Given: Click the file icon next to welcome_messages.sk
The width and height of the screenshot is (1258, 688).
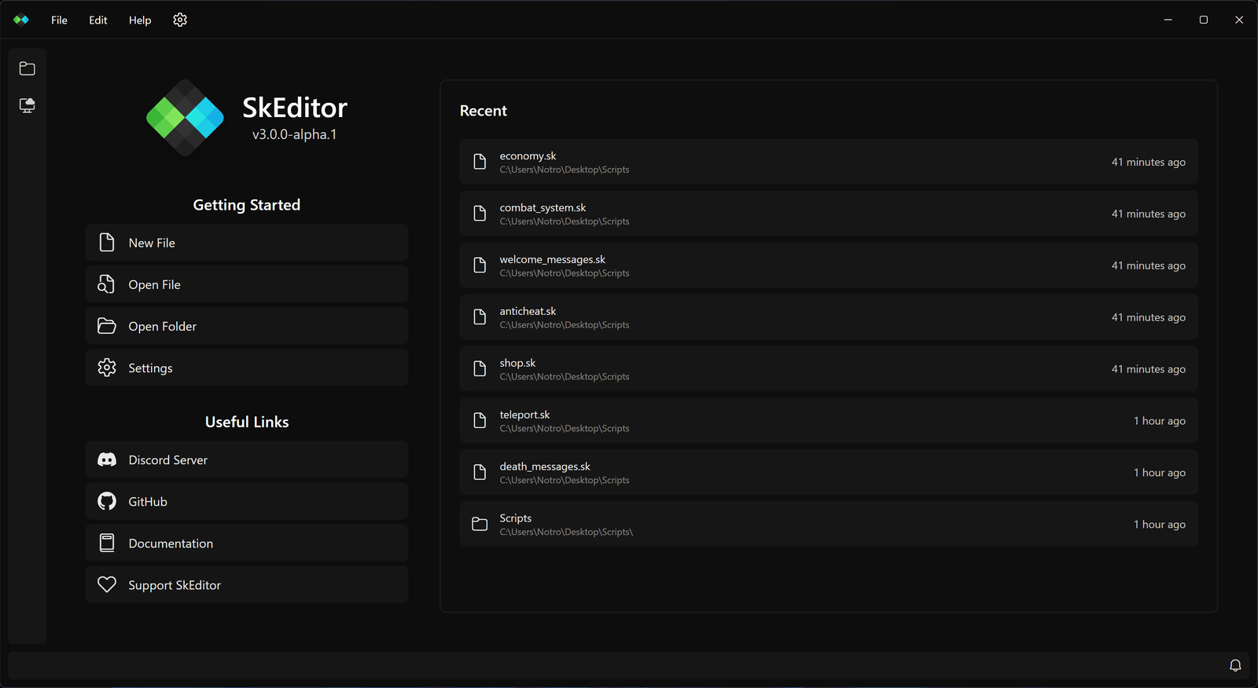Looking at the screenshot, I should pos(480,265).
